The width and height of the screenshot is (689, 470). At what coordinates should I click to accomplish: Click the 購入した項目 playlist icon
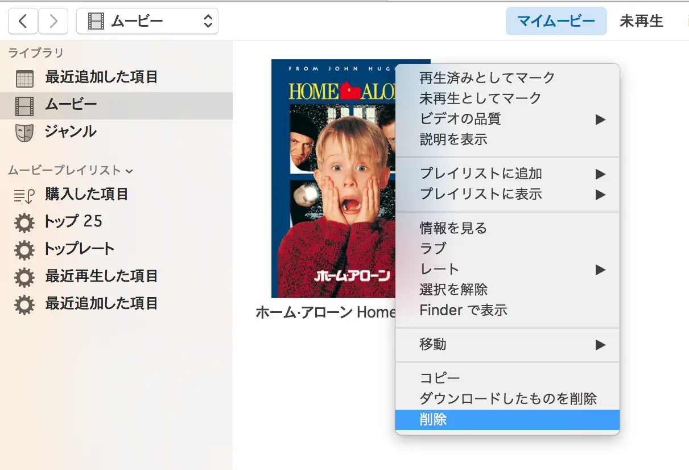click(x=24, y=195)
